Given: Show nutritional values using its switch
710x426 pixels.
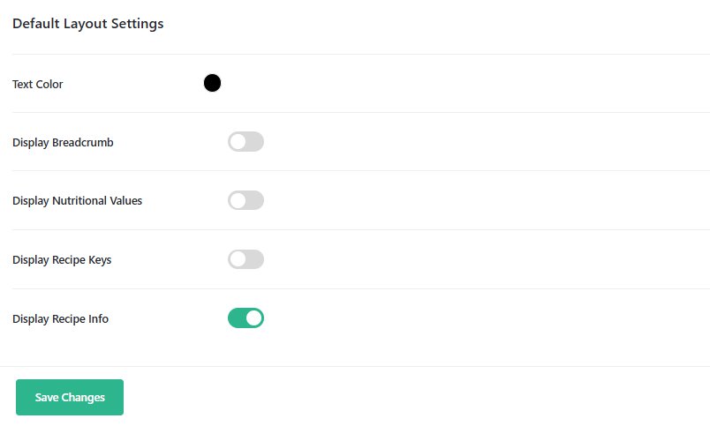Looking at the screenshot, I should tap(245, 200).
